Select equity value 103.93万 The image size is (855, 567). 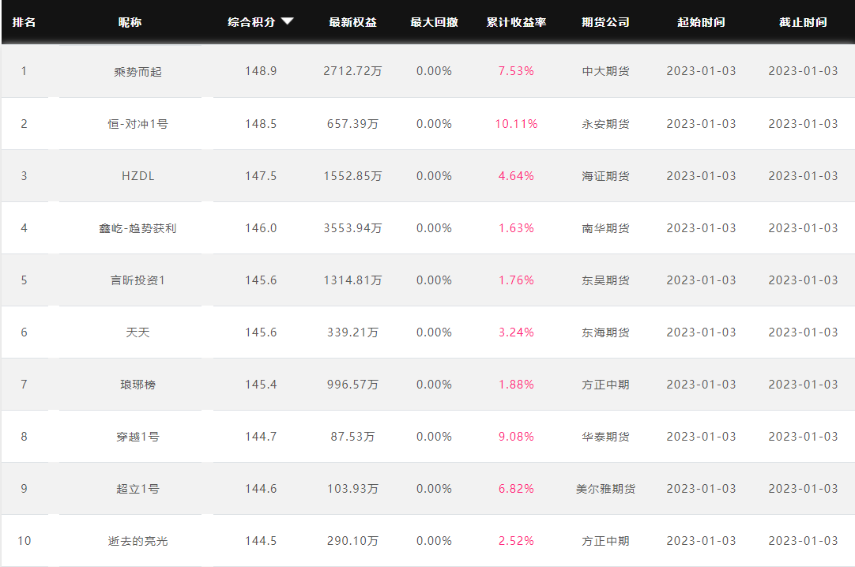pos(352,489)
